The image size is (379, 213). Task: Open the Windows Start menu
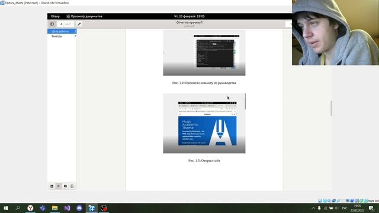pyautogui.click(x=6, y=208)
